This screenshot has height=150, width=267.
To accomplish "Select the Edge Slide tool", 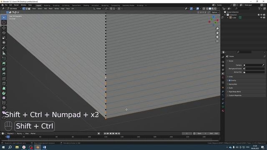I will click(4, 103).
